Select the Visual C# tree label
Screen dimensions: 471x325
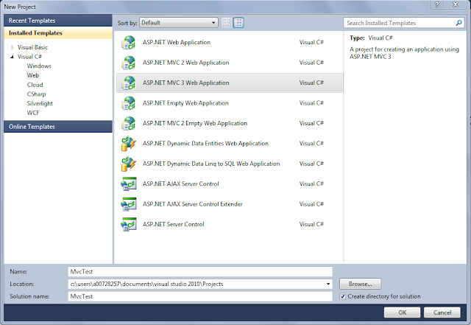pyautogui.click(x=29, y=57)
